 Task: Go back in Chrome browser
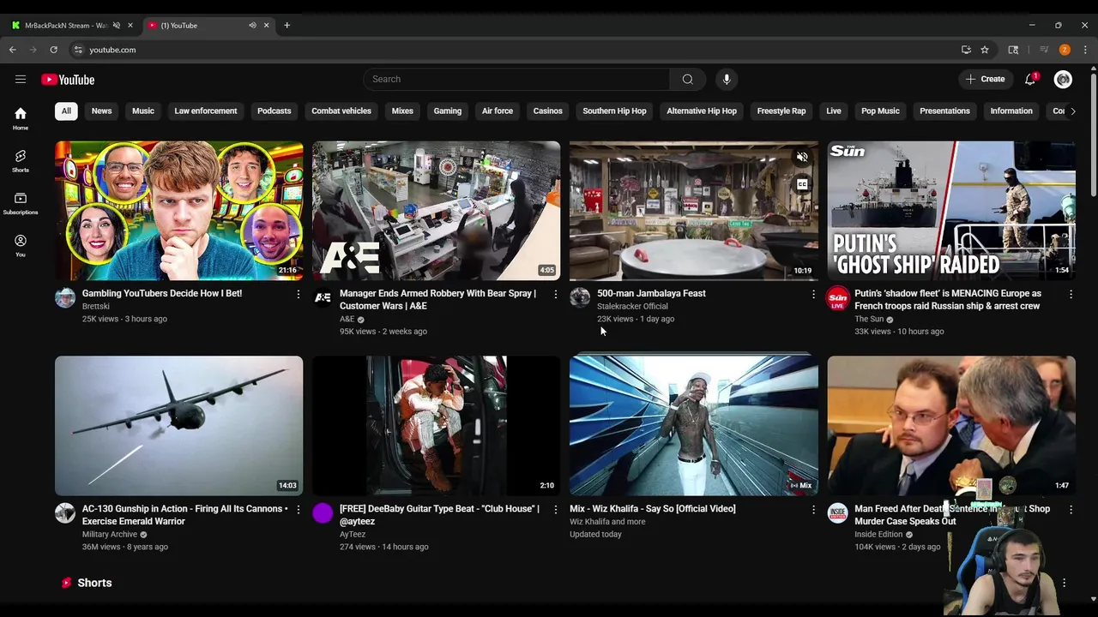13,50
